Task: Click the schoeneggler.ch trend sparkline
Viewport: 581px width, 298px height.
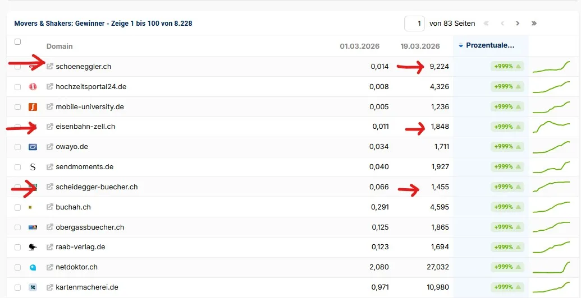Action: click(551, 67)
